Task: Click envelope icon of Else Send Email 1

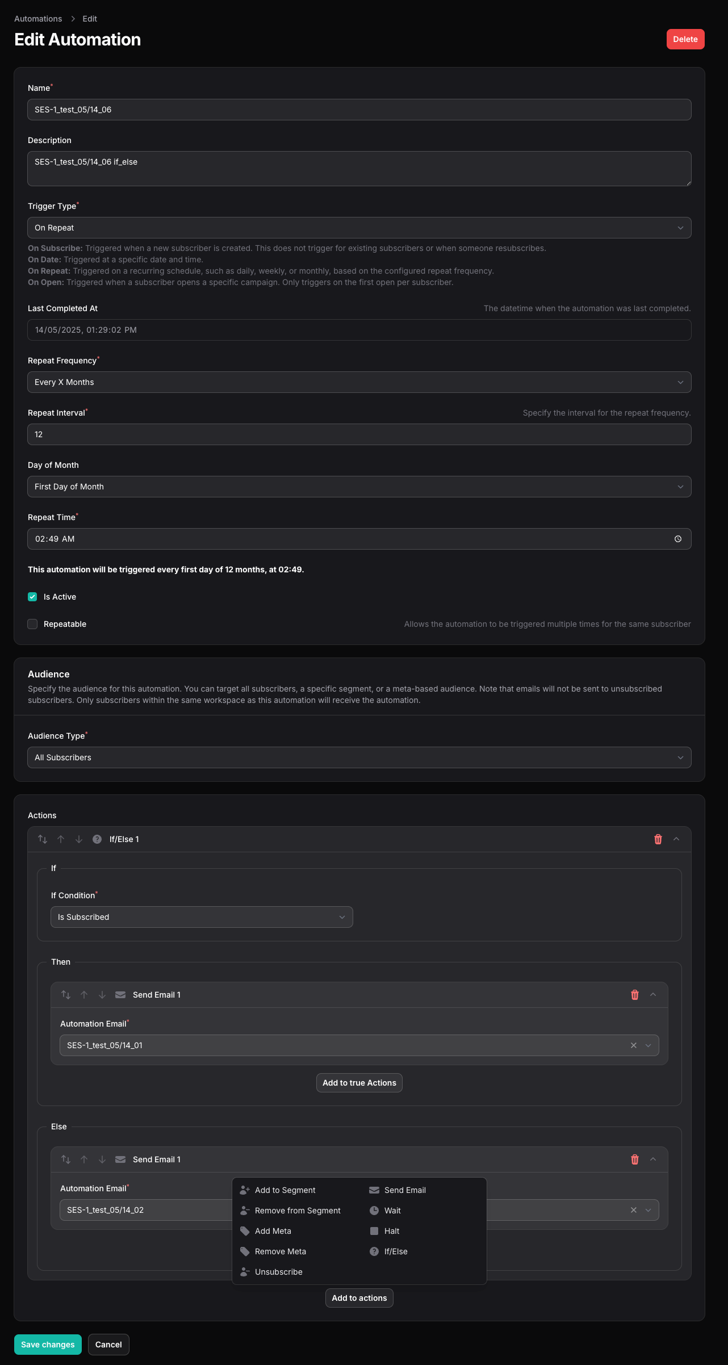Action: pos(120,1159)
